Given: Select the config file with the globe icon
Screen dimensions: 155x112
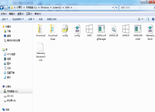Looking at the screenshot, I should tap(77, 29).
